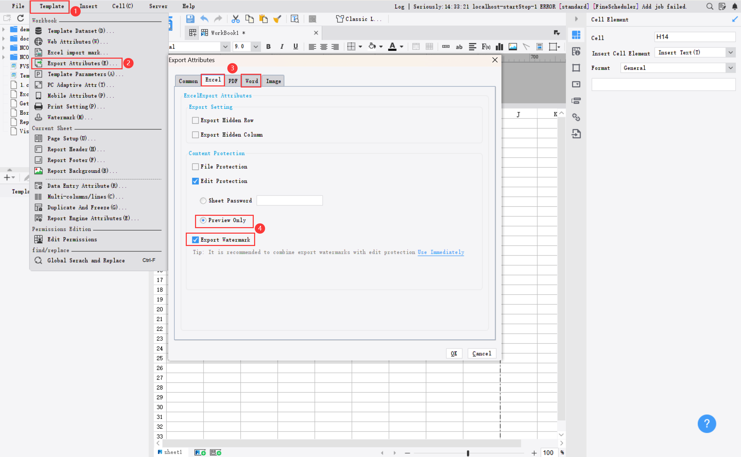Image resolution: width=741 pixels, height=457 pixels.
Task: Click the insert formula F(x) icon
Action: pyautogui.click(x=486, y=47)
